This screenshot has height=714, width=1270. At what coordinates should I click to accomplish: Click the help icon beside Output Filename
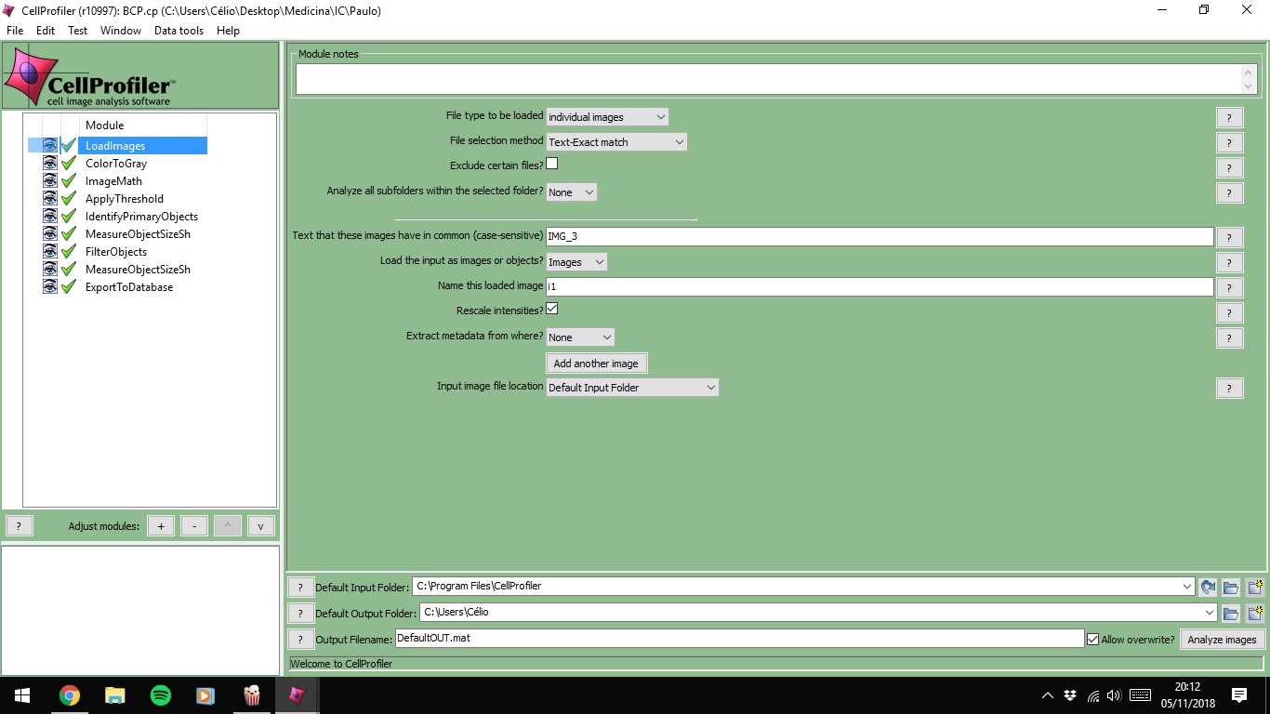[299, 638]
